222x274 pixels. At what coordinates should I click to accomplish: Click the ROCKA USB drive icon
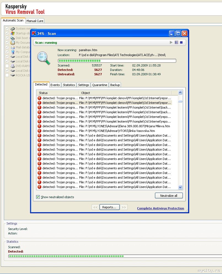pos(13,75)
